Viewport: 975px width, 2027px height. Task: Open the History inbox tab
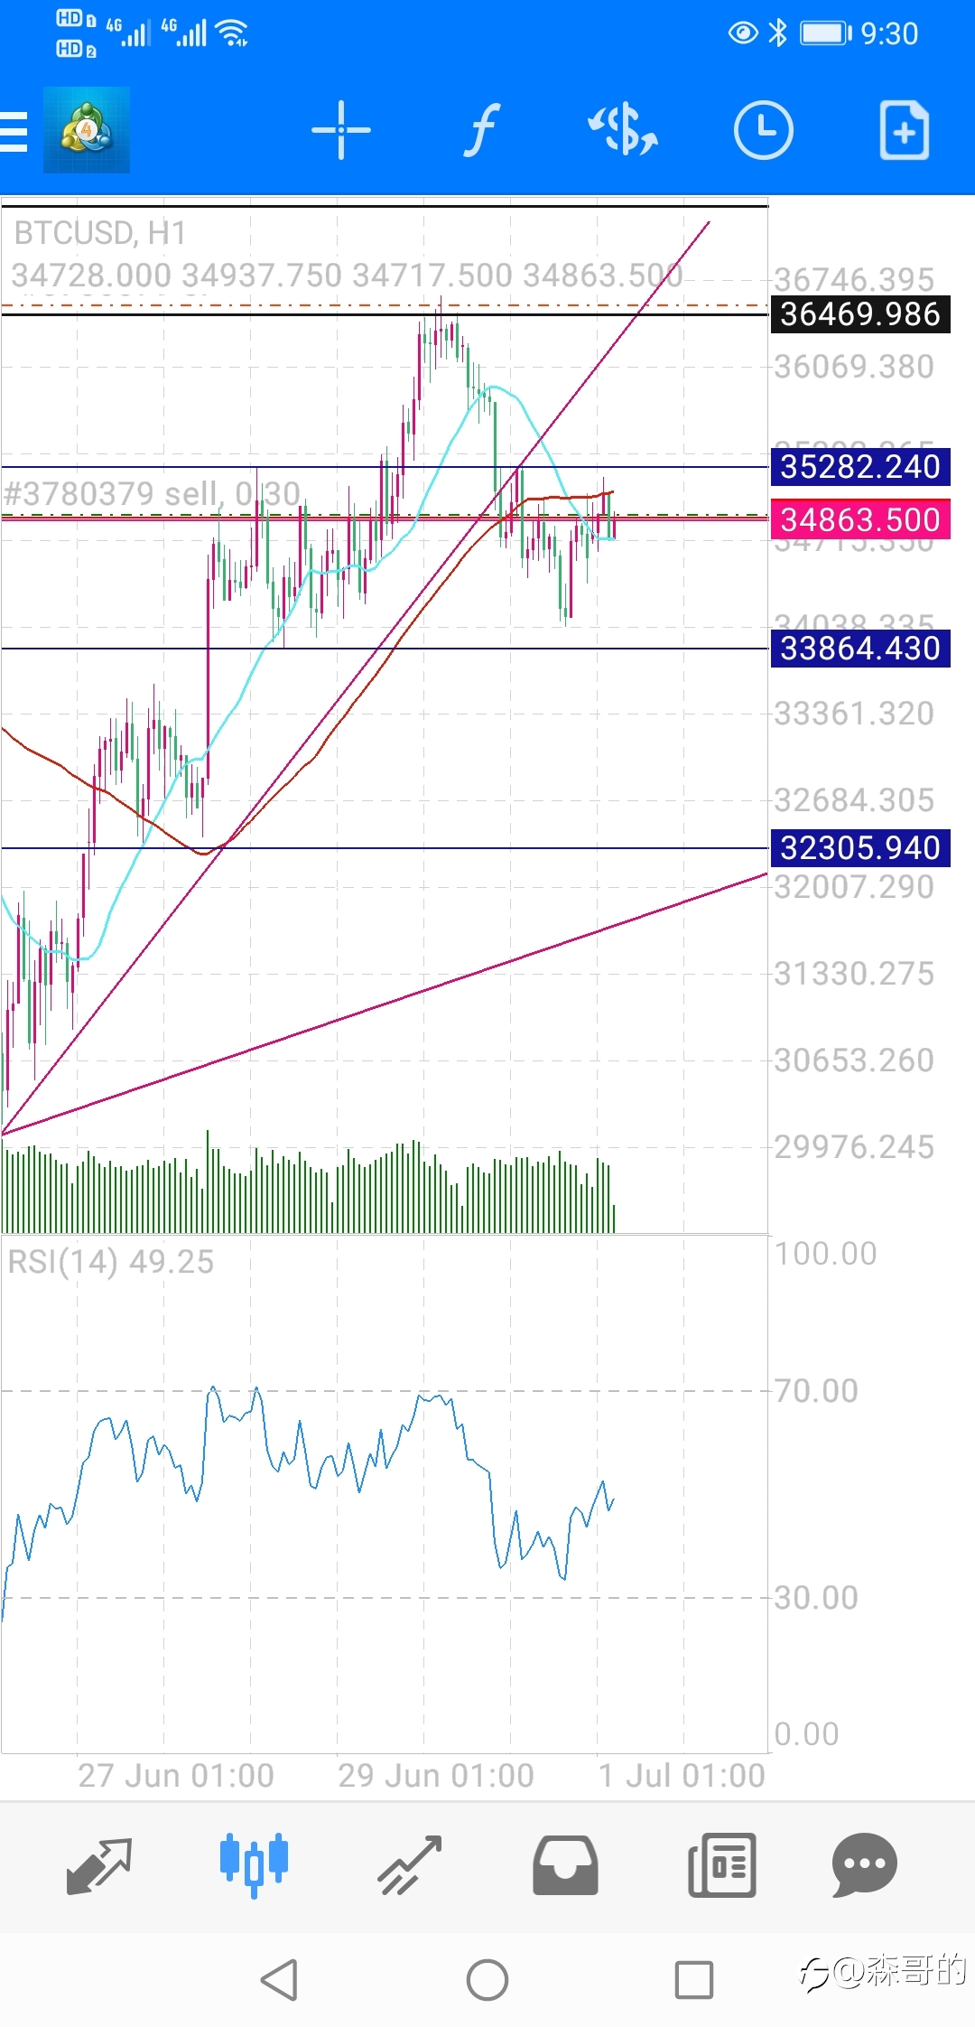pyautogui.click(x=565, y=1865)
